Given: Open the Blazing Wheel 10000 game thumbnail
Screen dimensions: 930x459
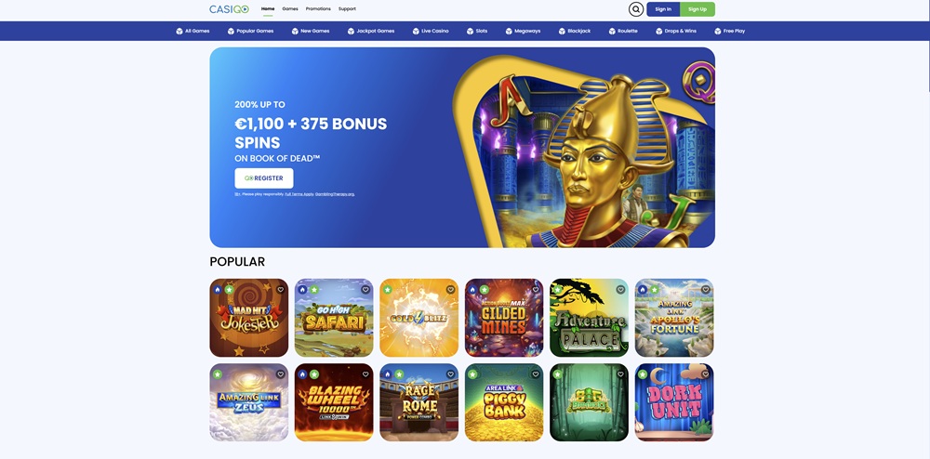Looking at the screenshot, I should (x=334, y=402).
